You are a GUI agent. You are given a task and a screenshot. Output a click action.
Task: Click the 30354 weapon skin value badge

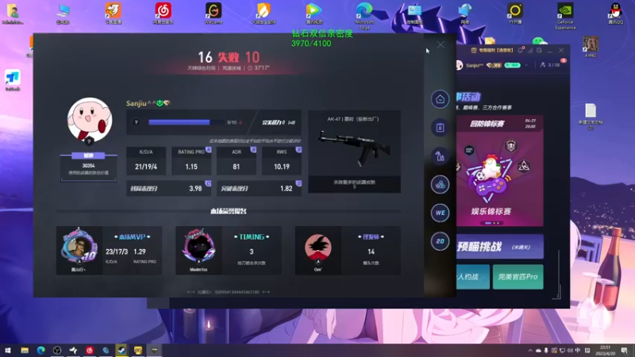click(88, 166)
